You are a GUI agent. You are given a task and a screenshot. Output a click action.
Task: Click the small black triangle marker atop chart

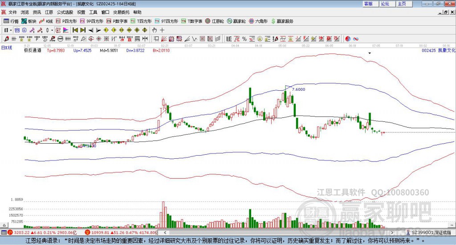[370, 53]
